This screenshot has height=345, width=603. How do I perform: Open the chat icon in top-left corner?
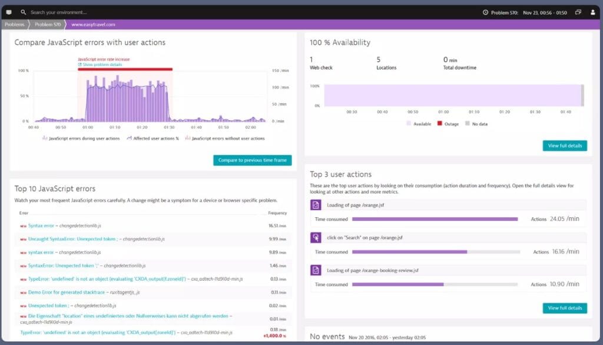(8, 11)
